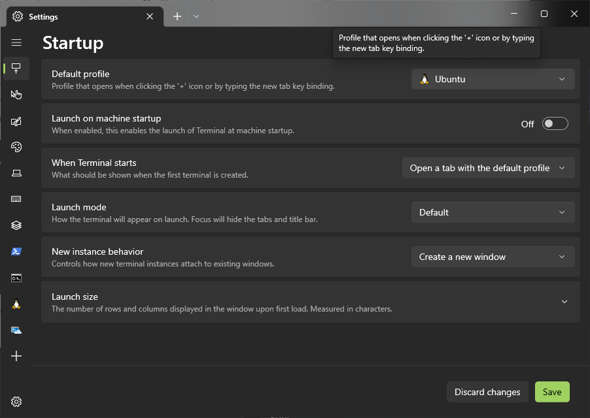This screenshot has height=418, width=590.
Task: Click Discard changes button
Action: 487,392
